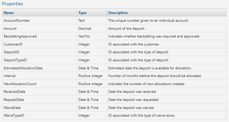Screen dimensions: 229x122
Task: Click the Text type of AccountNumber
Action: click(82, 21)
